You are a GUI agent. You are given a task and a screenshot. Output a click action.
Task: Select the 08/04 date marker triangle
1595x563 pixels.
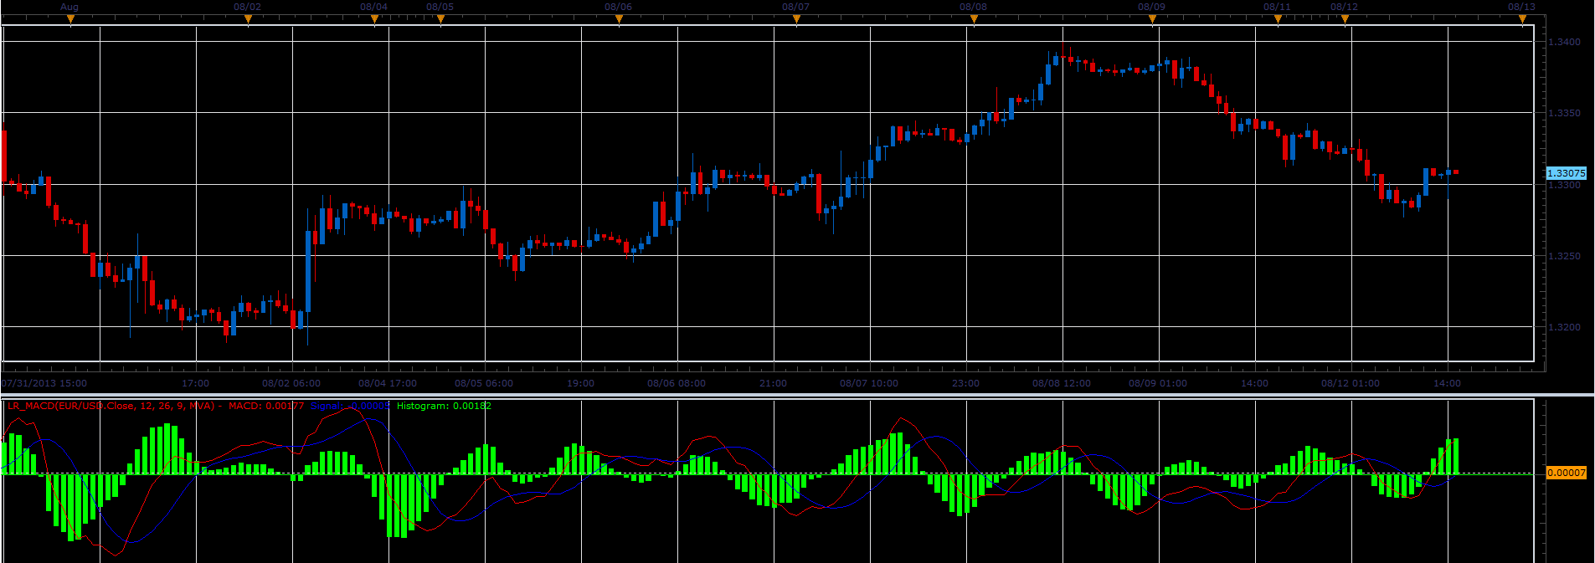tap(374, 18)
